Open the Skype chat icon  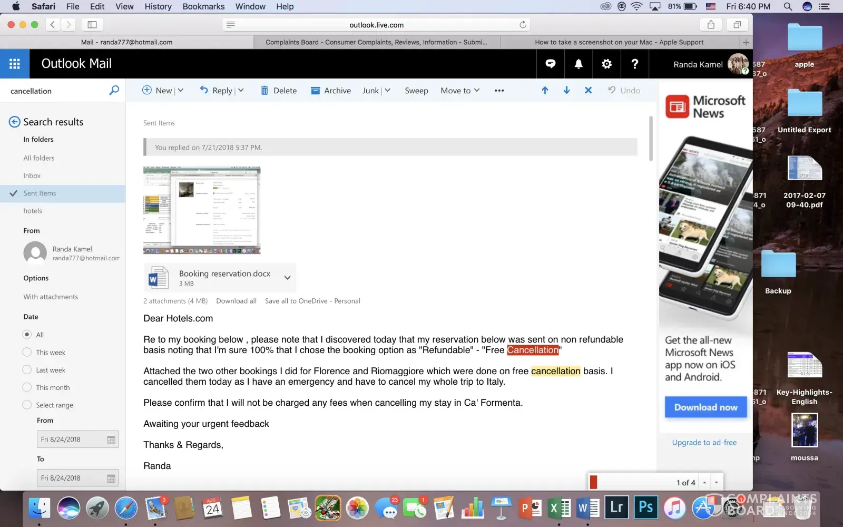[x=551, y=64]
